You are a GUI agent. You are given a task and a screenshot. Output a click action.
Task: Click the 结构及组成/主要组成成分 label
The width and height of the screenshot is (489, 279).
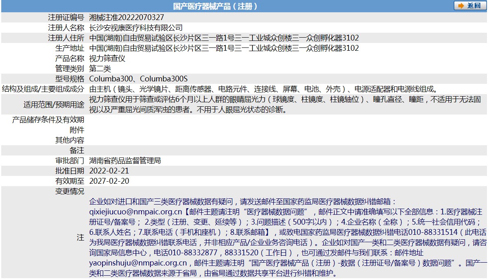pyautogui.click(x=43, y=89)
